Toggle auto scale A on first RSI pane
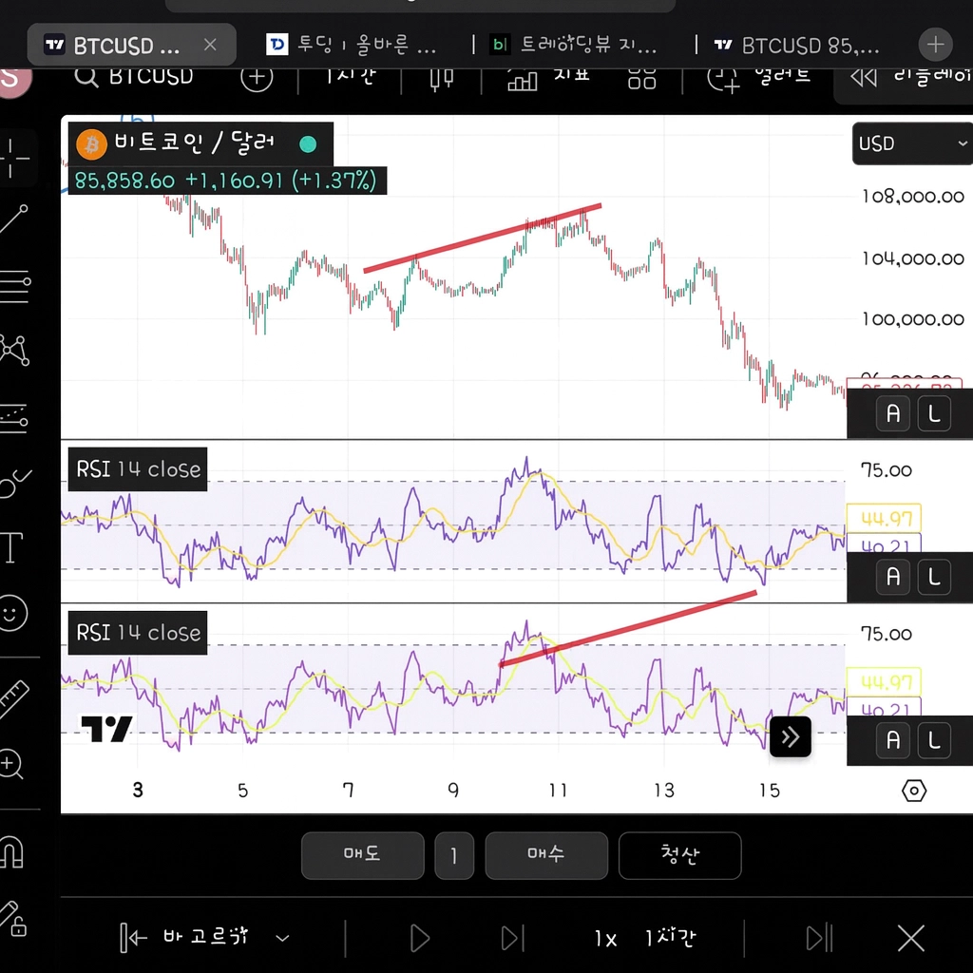Screen dimensions: 973x973 pos(893,577)
